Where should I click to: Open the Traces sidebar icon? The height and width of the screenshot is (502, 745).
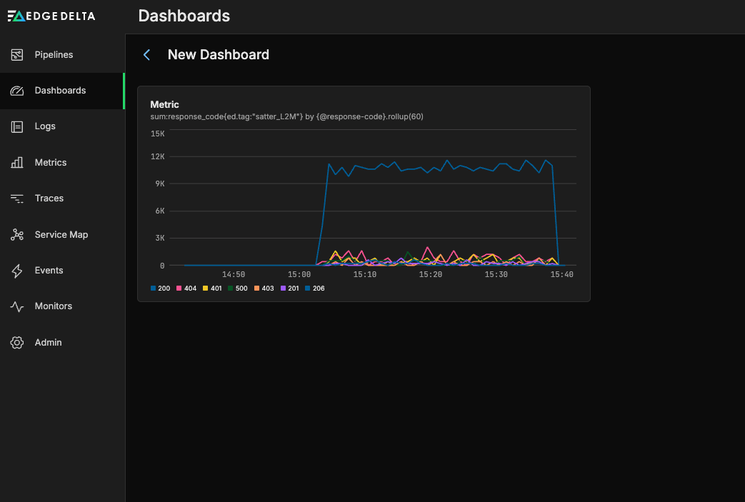click(x=17, y=199)
